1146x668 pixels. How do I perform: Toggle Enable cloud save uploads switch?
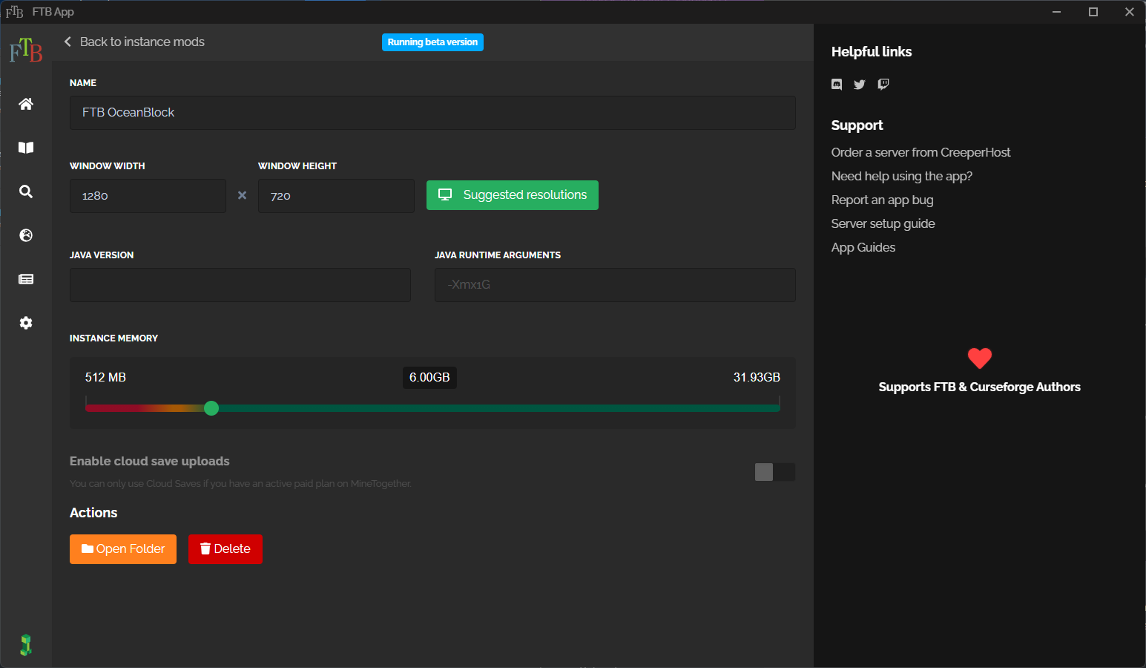(x=775, y=472)
